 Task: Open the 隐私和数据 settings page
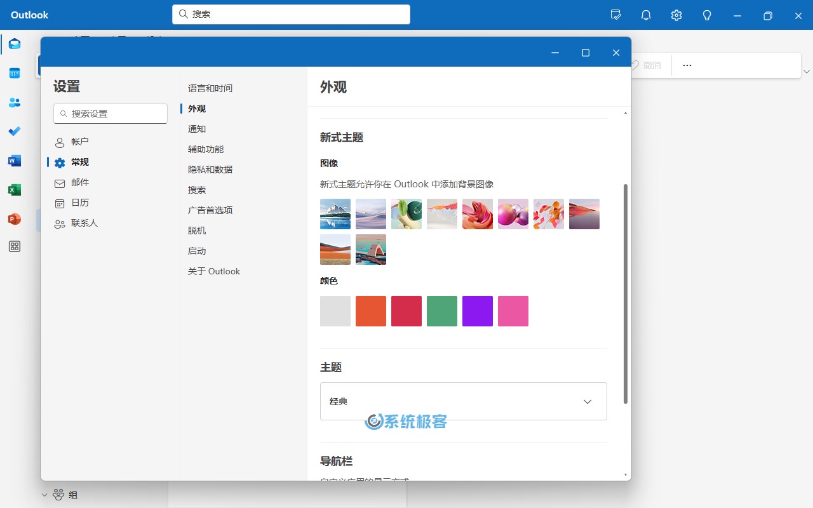[x=210, y=170]
